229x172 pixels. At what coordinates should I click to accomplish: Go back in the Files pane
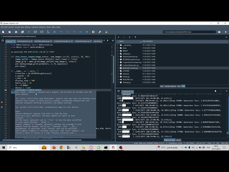coord(118,37)
